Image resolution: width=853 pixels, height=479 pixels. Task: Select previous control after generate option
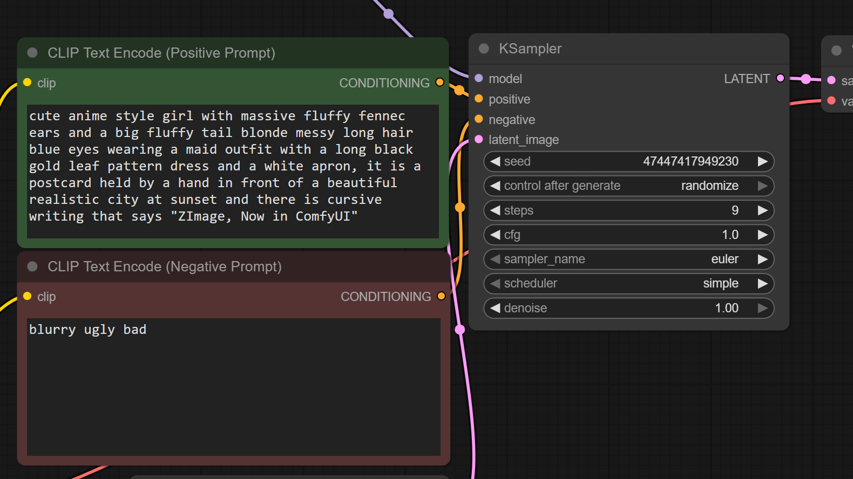tap(495, 186)
